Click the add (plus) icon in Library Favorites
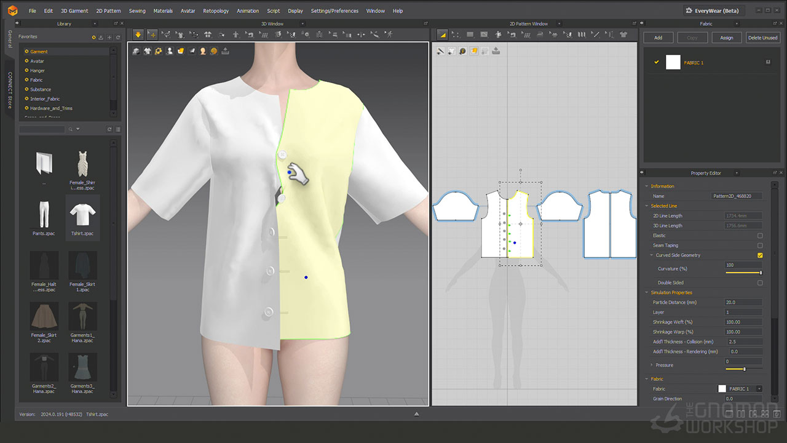The width and height of the screenshot is (787, 443). pos(109,38)
